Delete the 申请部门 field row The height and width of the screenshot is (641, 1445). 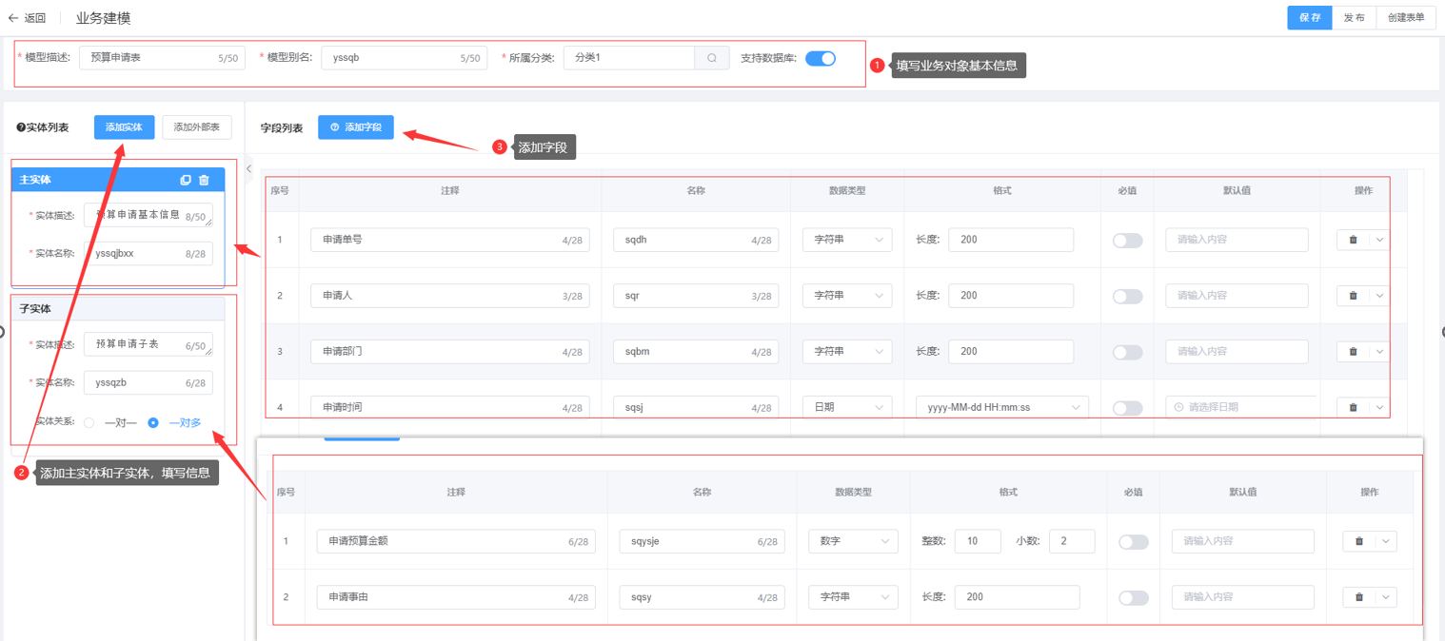pos(1353,352)
